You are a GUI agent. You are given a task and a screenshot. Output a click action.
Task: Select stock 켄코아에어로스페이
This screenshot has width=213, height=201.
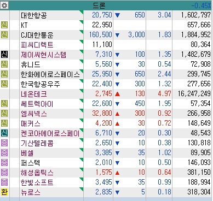(50, 133)
